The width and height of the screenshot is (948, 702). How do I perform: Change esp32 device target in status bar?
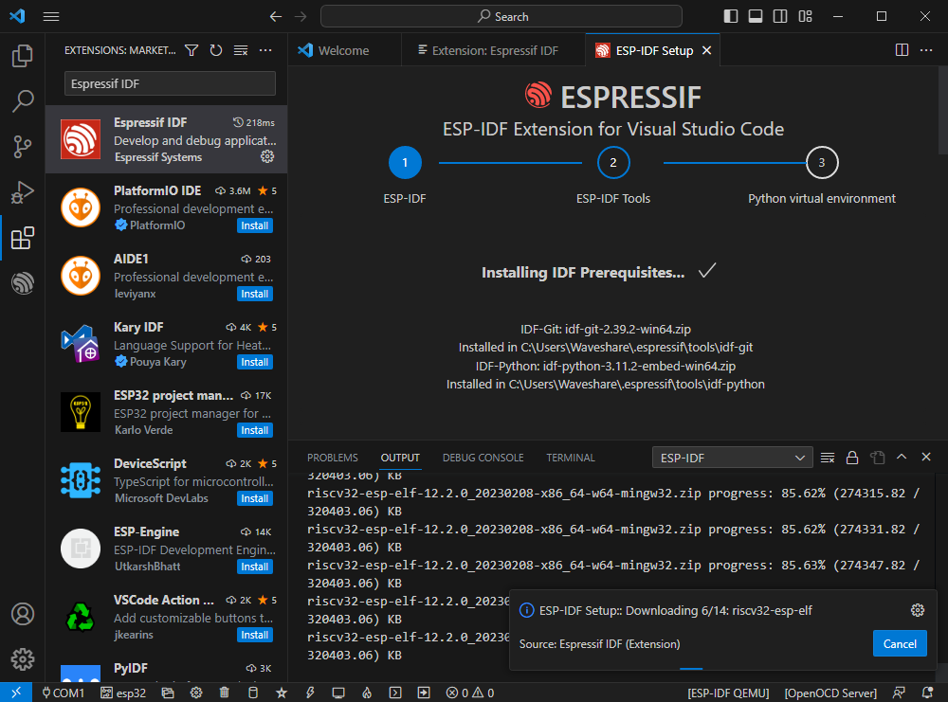[123, 693]
